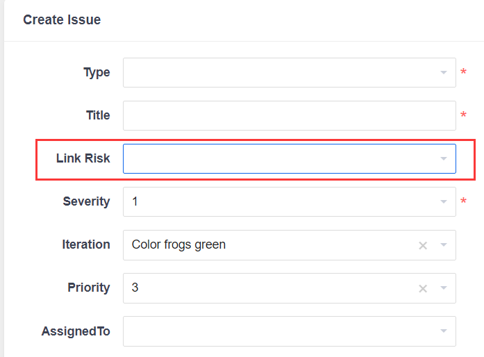Open the Severity dropdown arrow
Image resolution: width=484 pixels, height=357 pixels.
point(444,202)
